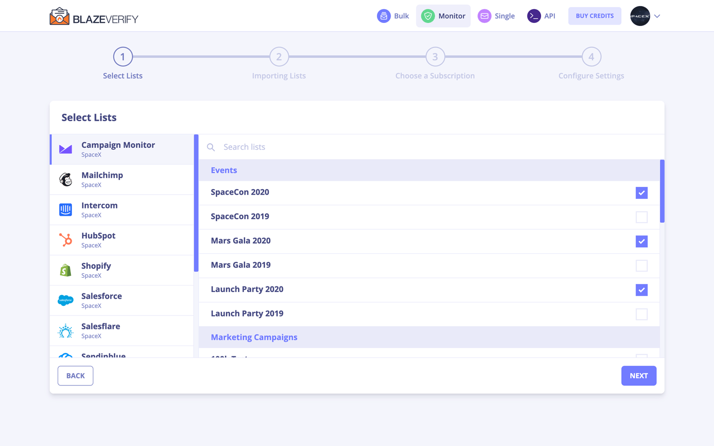Go to step 3 circle
Viewport: 714px width, 446px height.
point(435,57)
